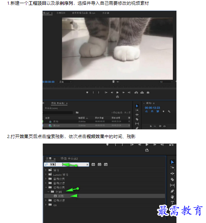
Task: Toggle sequence nest option icon in timeline
Action: [x=147, y=112]
